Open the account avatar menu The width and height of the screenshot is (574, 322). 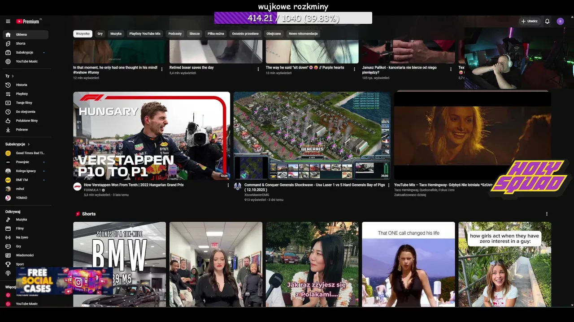pyautogui.click(x=560, y=21)
